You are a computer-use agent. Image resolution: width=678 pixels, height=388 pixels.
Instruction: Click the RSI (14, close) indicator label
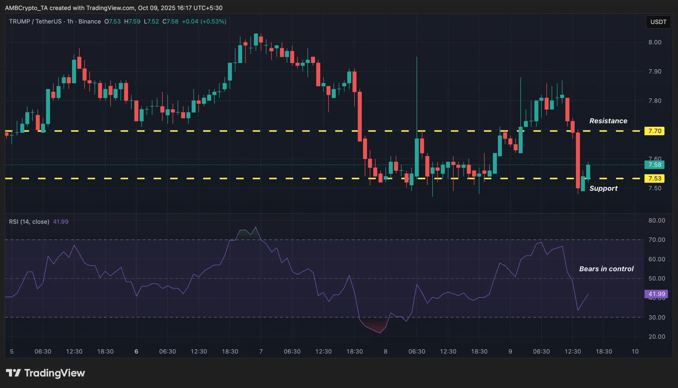coord(29,222)
